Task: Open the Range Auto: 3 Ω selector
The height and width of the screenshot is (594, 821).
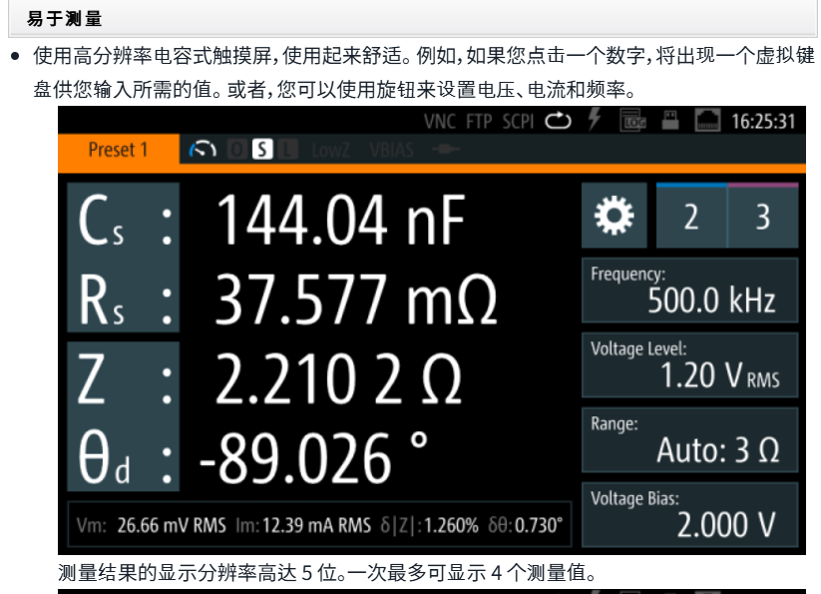Action: pos(690,439)
